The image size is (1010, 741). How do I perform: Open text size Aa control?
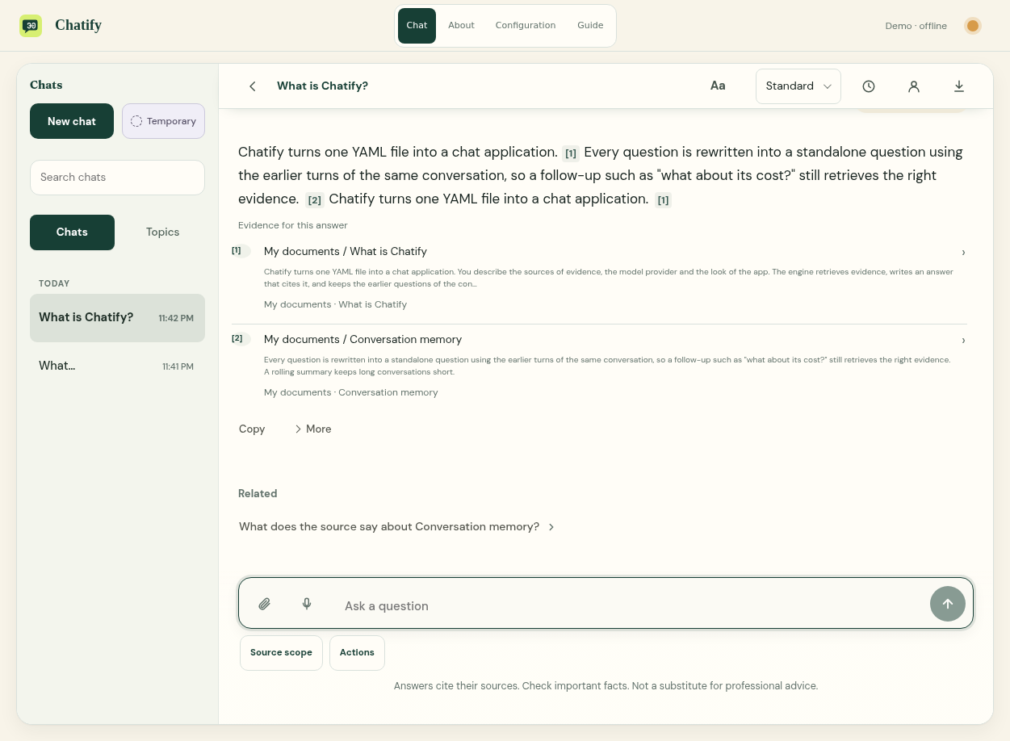coord(718,86)
